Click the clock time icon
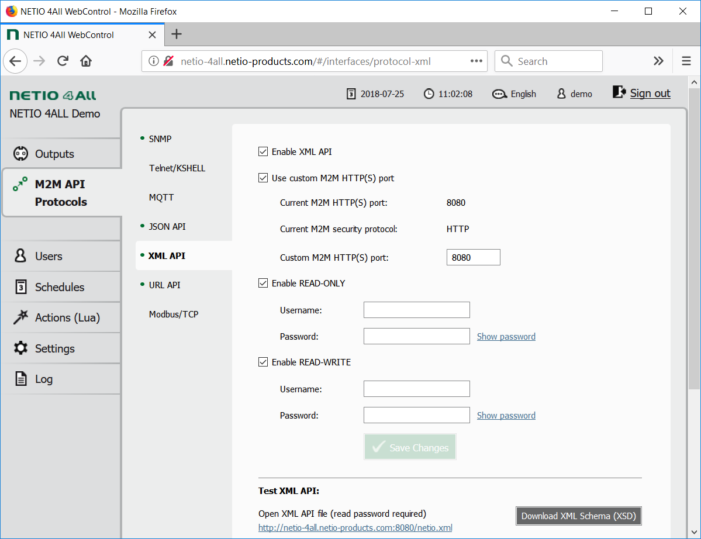The image size is (701, 539). click(x=429, y=94)
